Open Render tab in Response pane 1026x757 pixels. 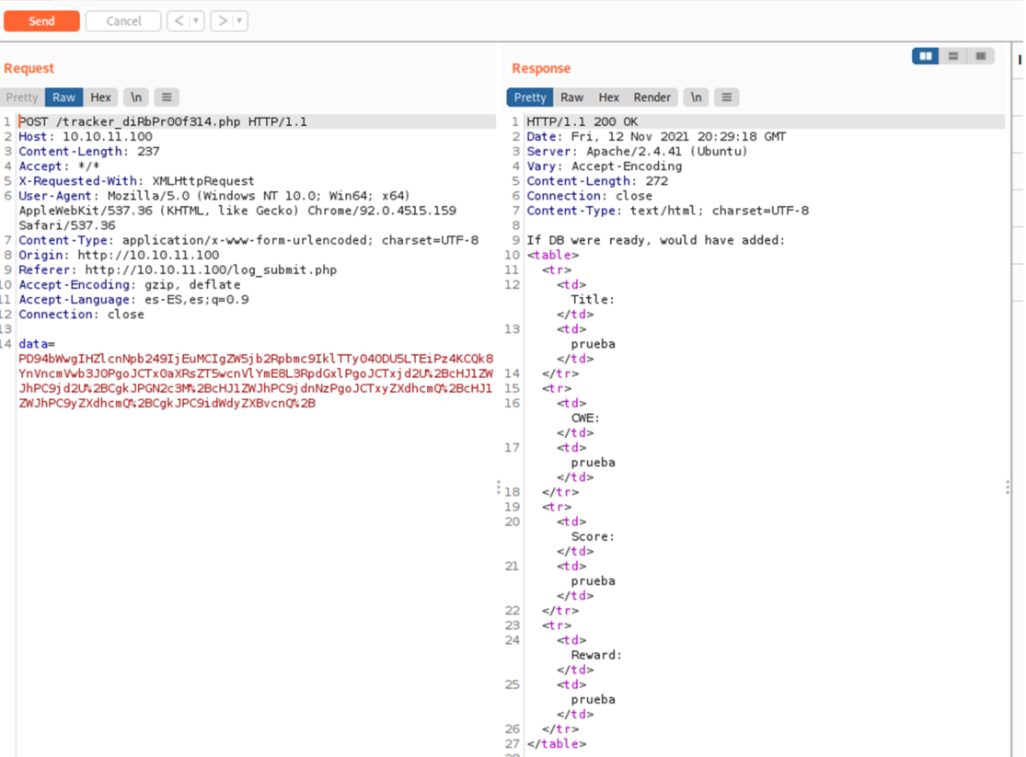click(x=651, y=97)
